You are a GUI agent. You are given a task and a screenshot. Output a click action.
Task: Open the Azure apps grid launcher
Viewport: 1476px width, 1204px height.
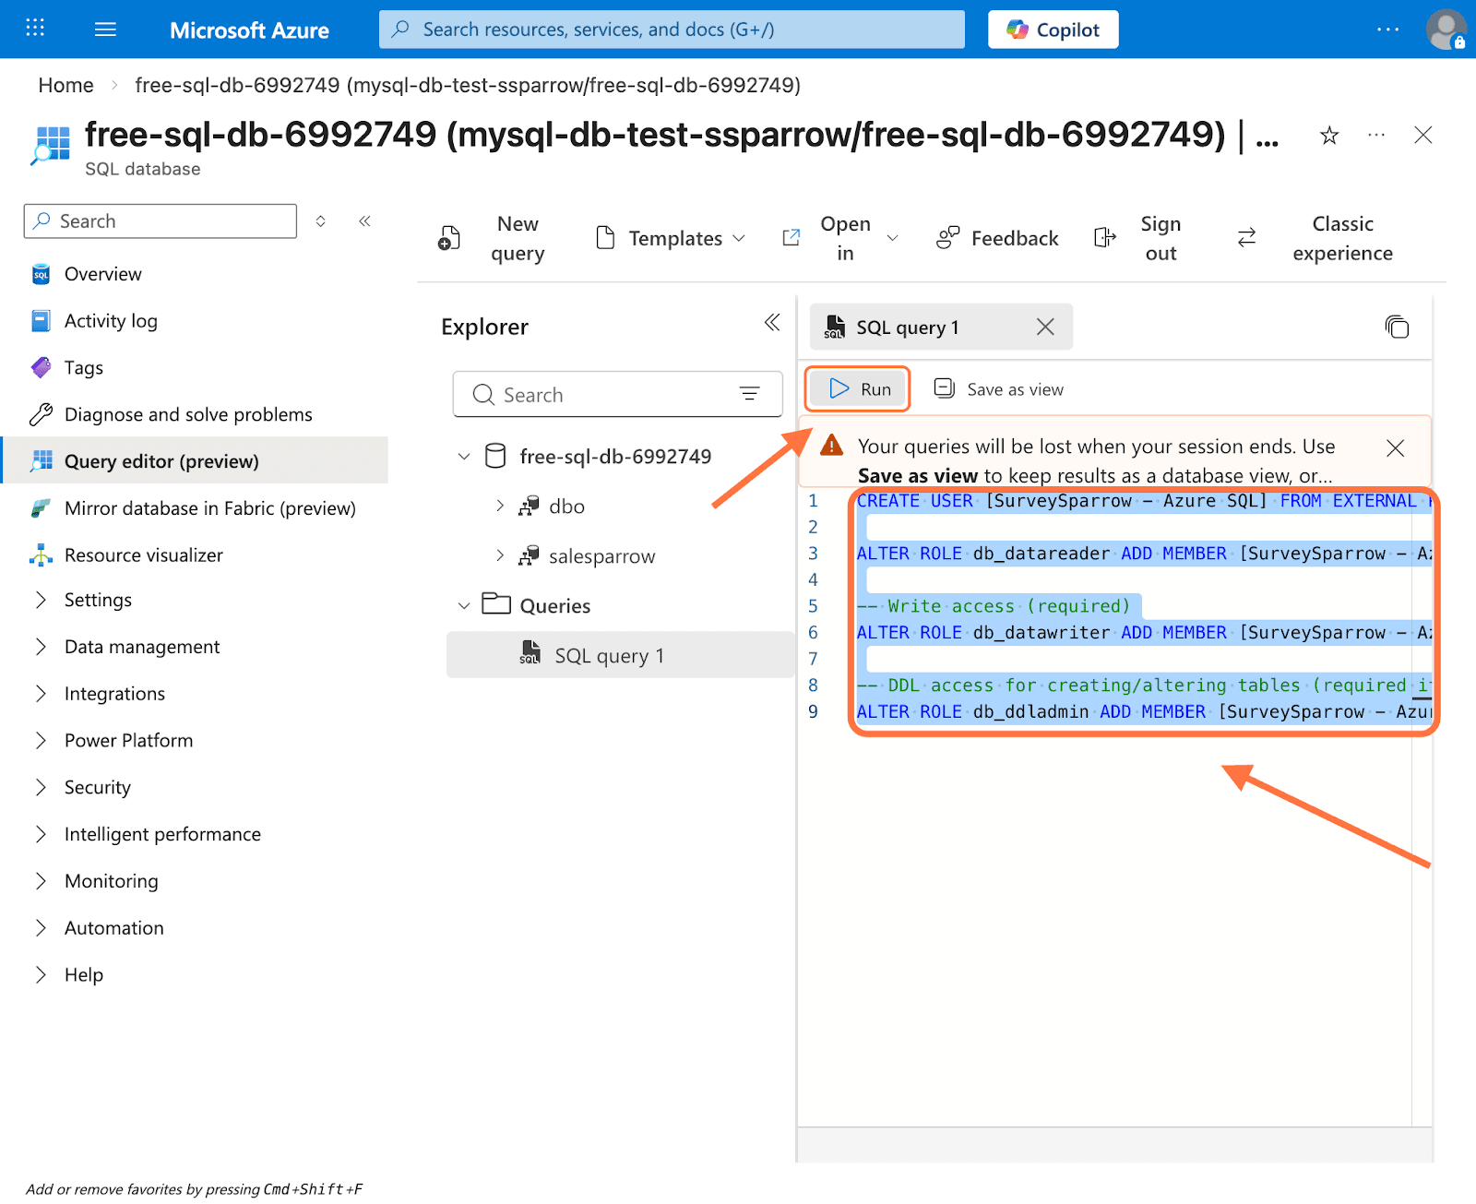click(35, 29)
